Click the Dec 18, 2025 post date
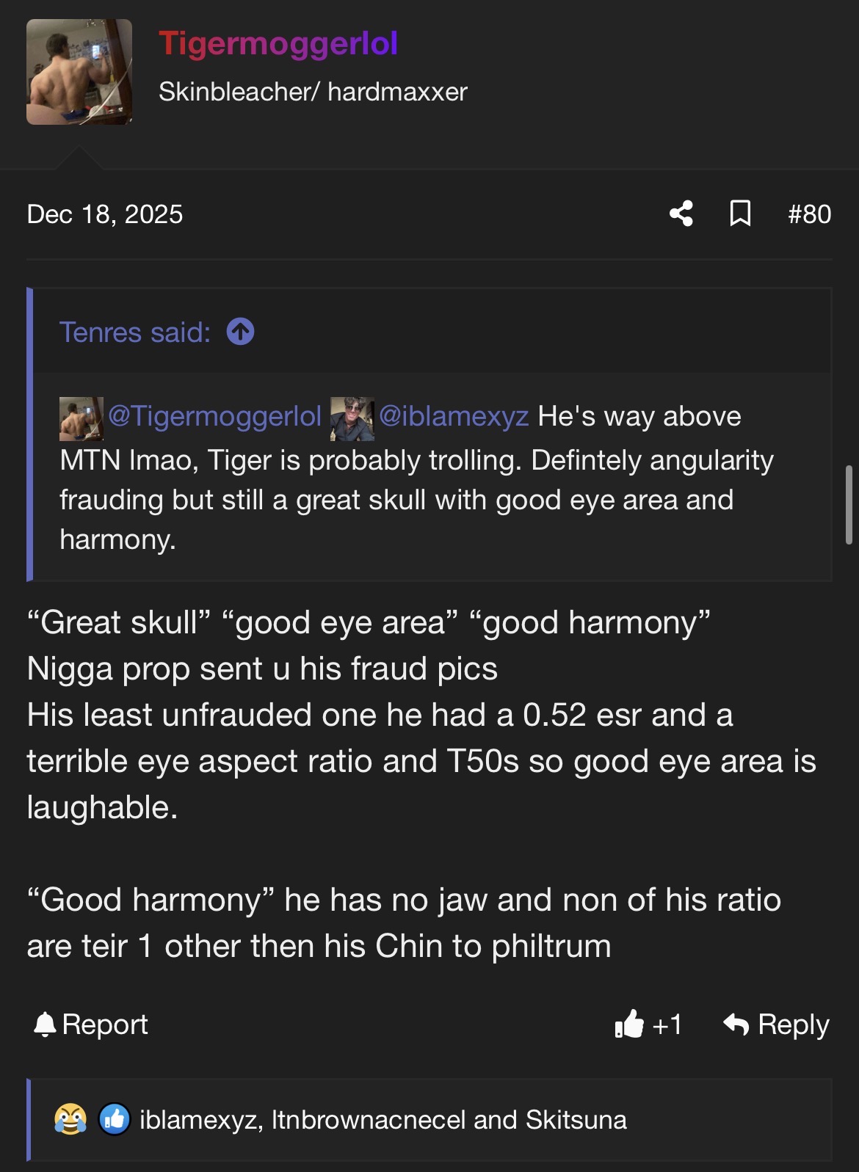The height and width of the screenshot is (1172, 859). pyautogui.click(x=105, y=214)
